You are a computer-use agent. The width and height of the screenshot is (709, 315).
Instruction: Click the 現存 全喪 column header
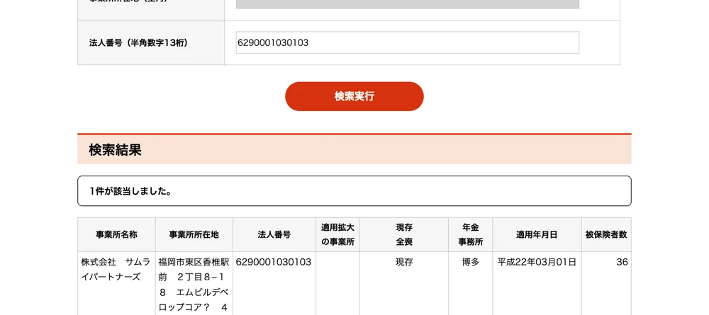click(x=404, y=235)
